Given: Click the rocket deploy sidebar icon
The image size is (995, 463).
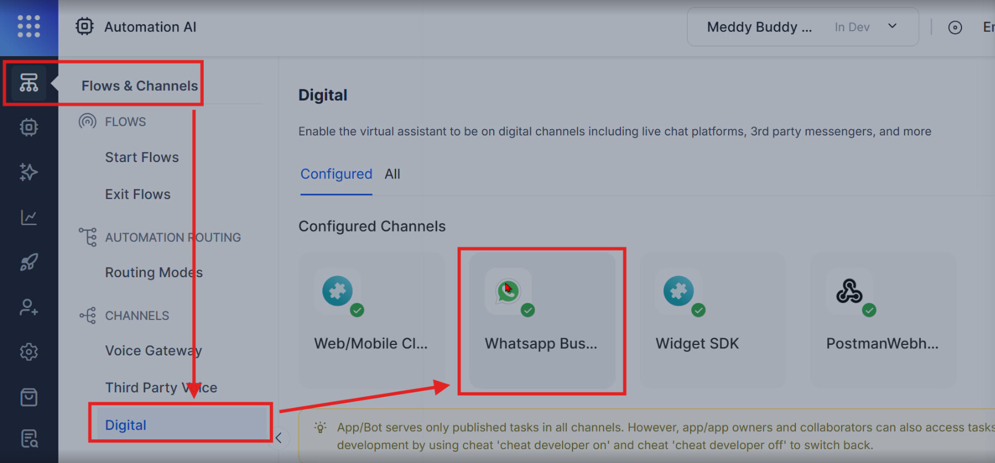Looking at the screenshot, I should coord(28,262).
